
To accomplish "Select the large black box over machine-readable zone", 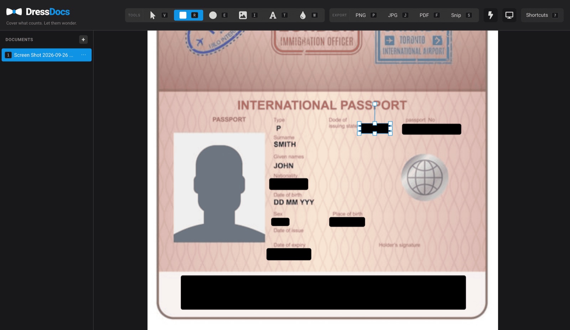I will click(323, 292).
